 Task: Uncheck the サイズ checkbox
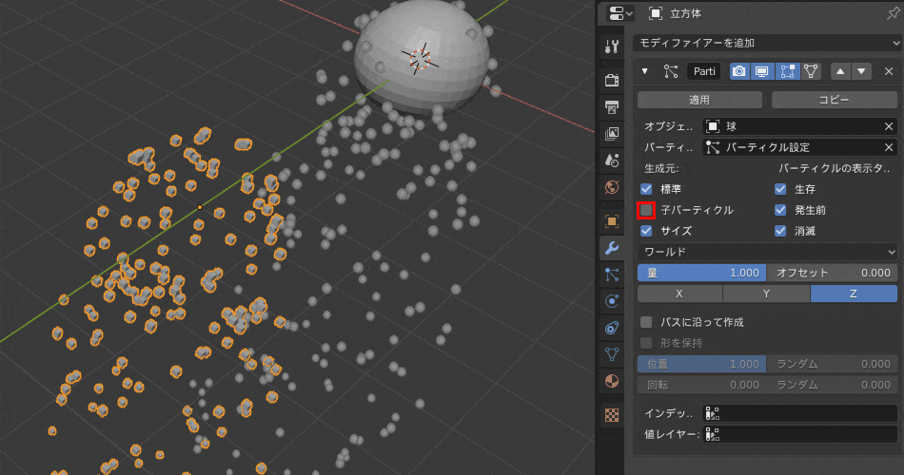click(646, 231)
